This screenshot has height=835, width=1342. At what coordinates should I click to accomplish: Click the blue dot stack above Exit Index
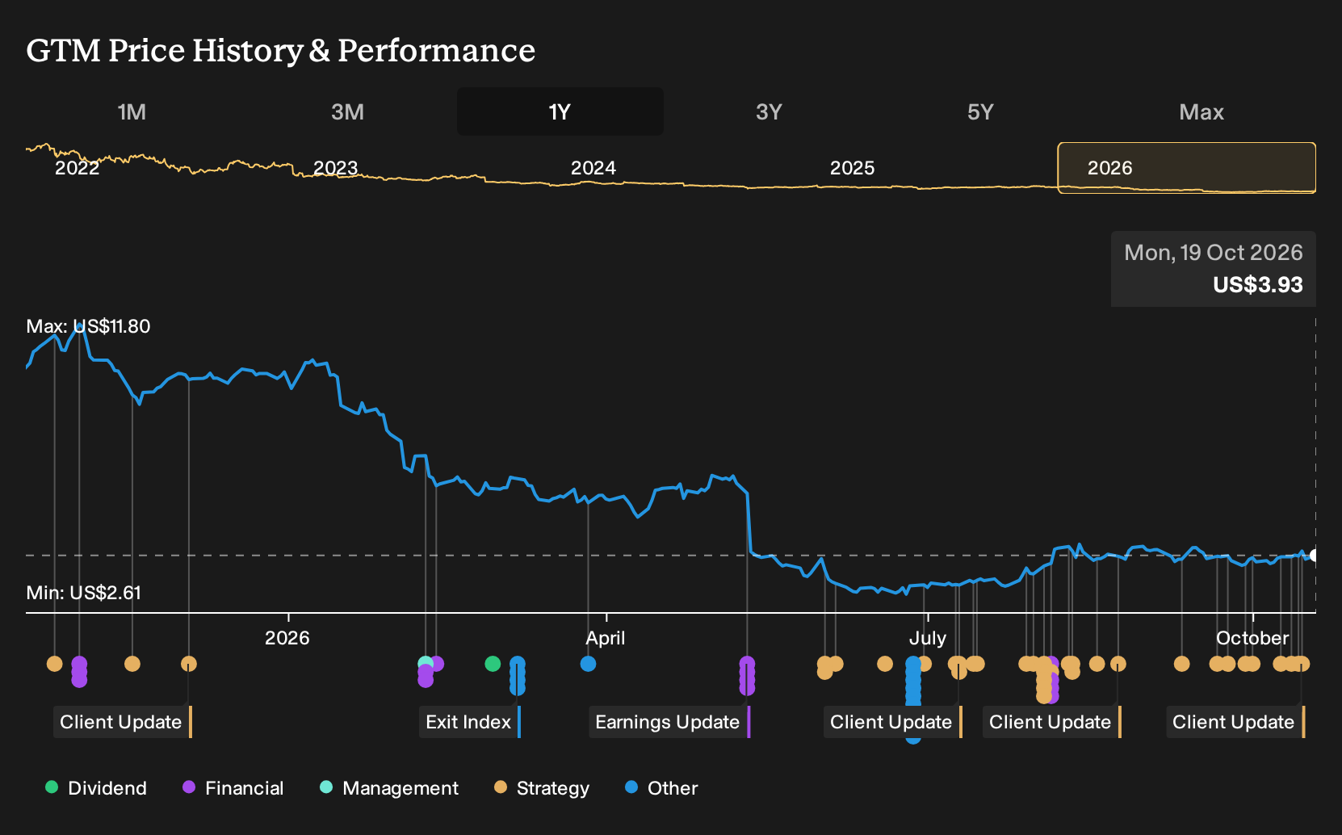click(518, 676)
